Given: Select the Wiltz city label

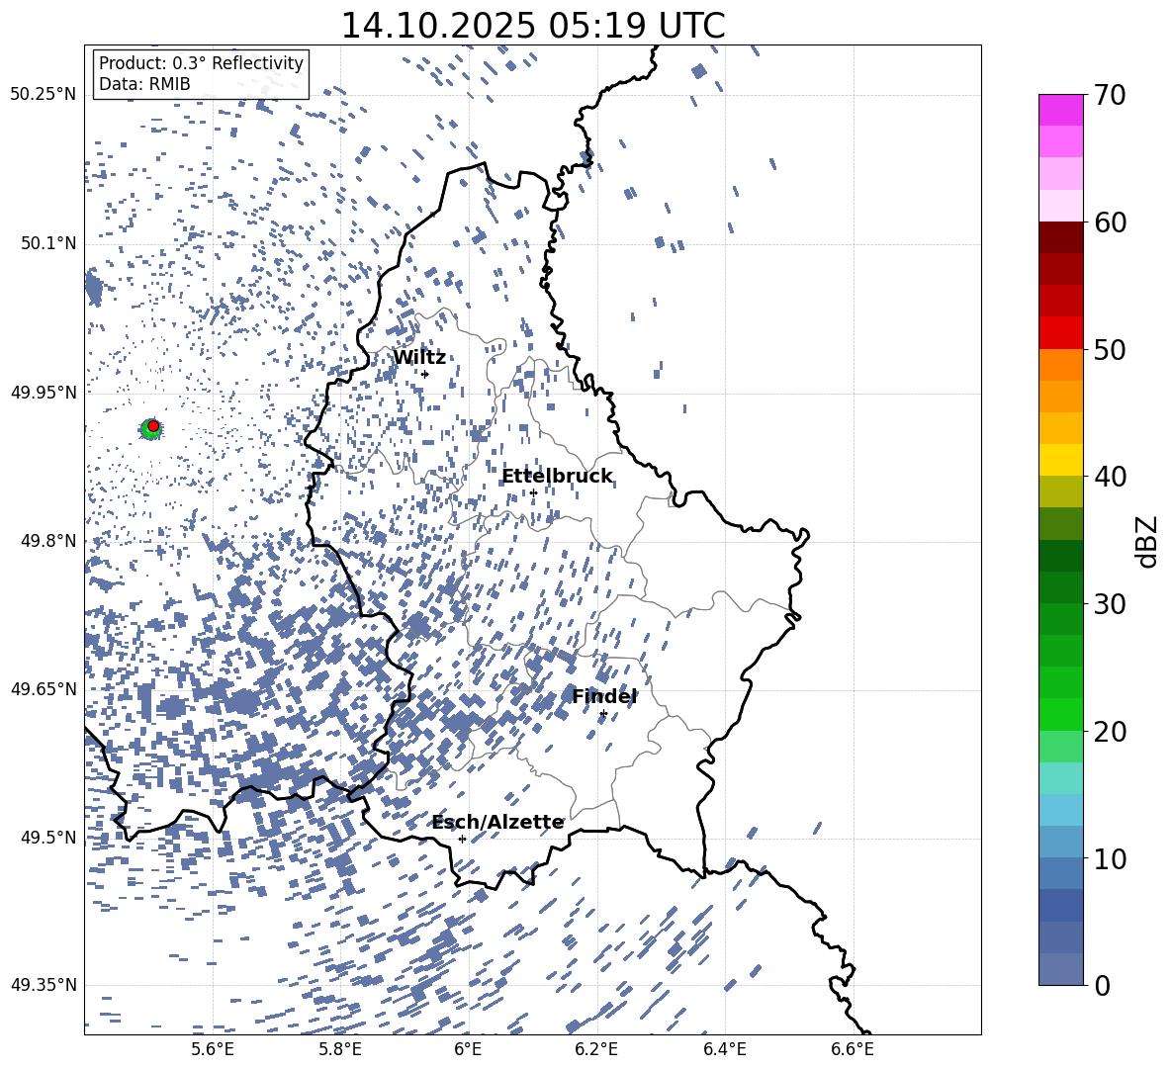Looking at the screenshot, I should (x=419, y=358).
